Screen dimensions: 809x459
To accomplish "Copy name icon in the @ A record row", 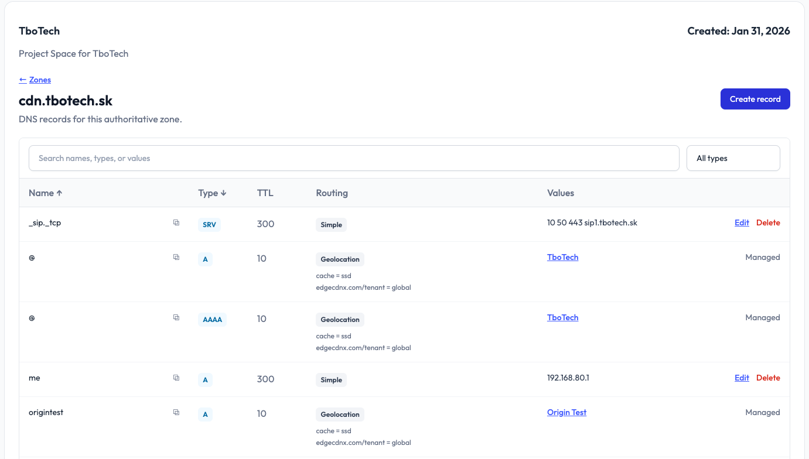I will pos(176,257).
